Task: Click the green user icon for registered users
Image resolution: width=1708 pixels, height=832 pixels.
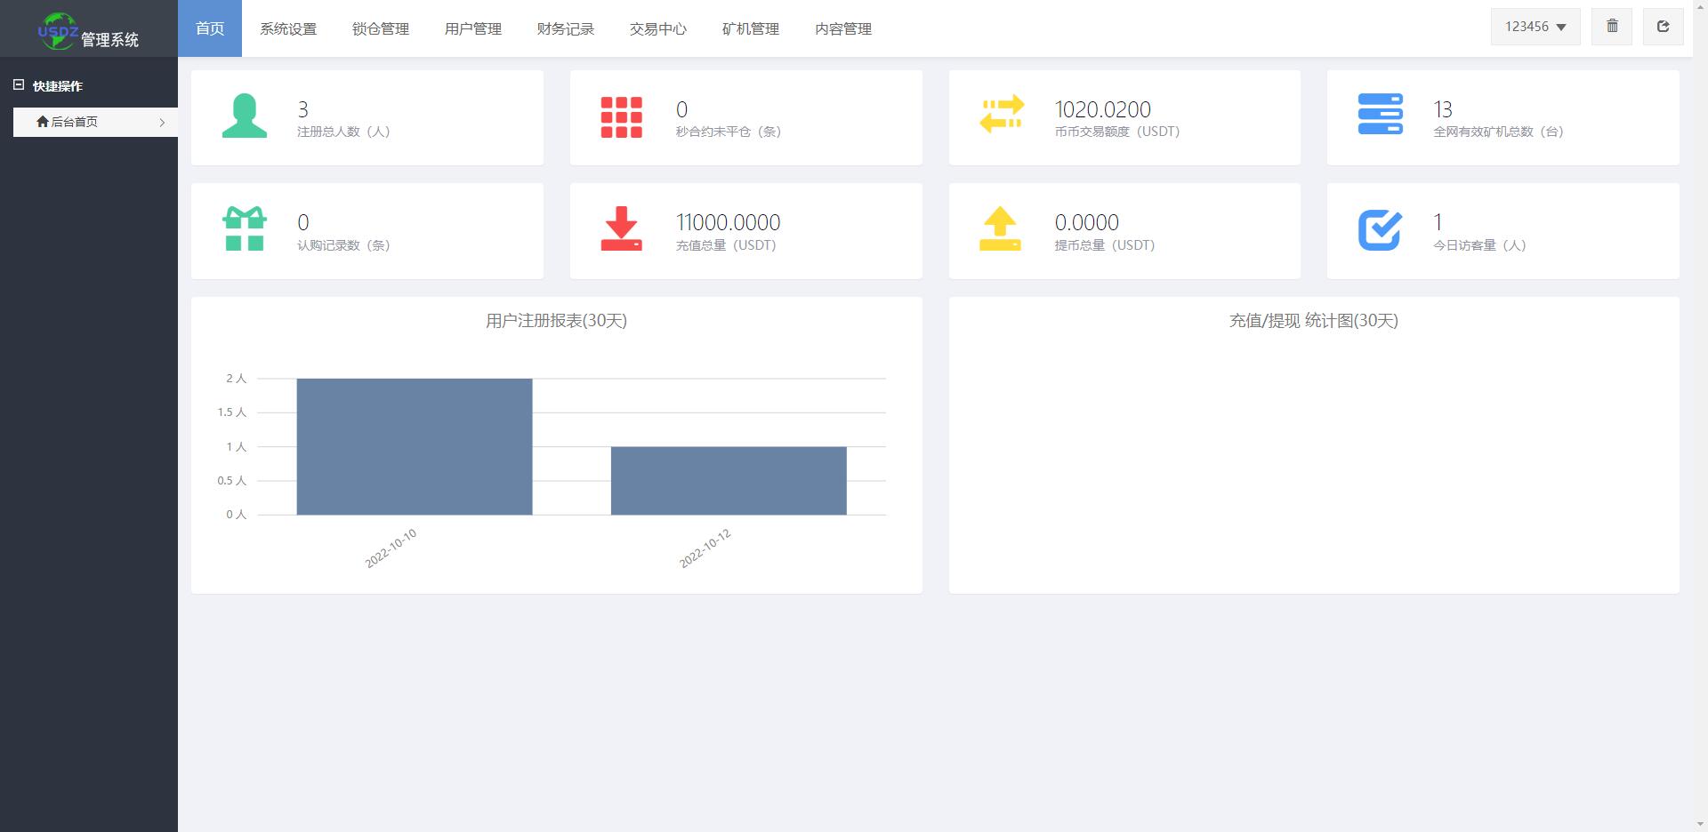Action: click(x=244, y=116)
